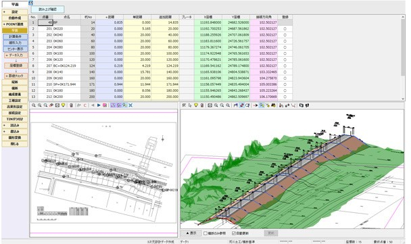Click the point name cell SP=0K171.944
Screen dimensions: 411x244
pos(67,84)
